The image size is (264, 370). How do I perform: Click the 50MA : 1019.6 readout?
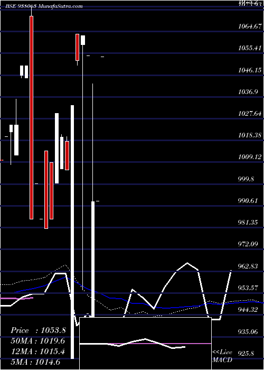click(37, 341)
